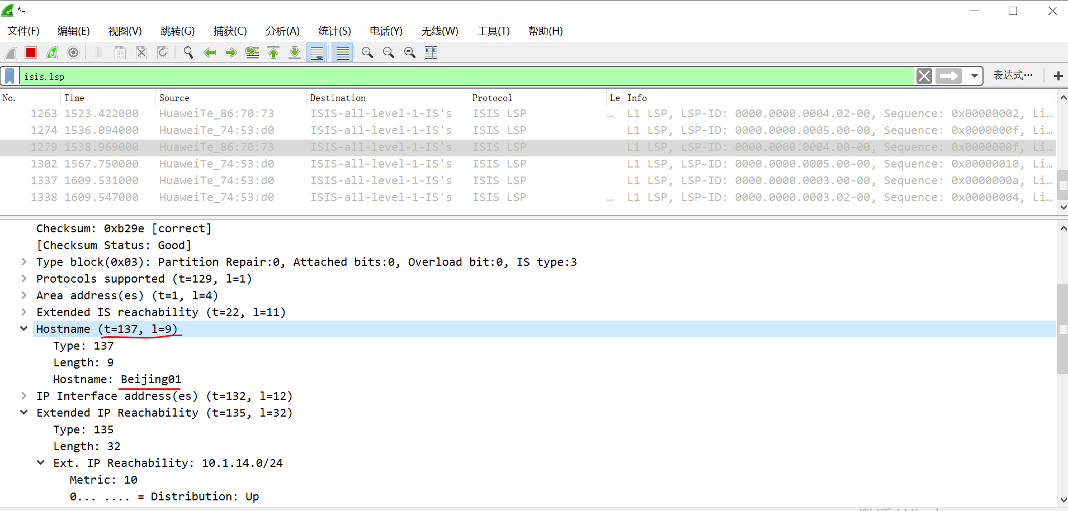Image resolution: width=1068 pixels, height=511 pixels.
Task: Open the 工具(T) menu
Action: point(494,31)
